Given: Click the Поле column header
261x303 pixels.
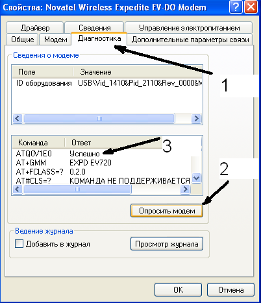Looking at the screenshot, I should (x=43, y=72).
